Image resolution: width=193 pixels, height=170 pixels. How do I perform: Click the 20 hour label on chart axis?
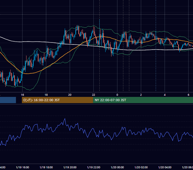tap(70, 95)
